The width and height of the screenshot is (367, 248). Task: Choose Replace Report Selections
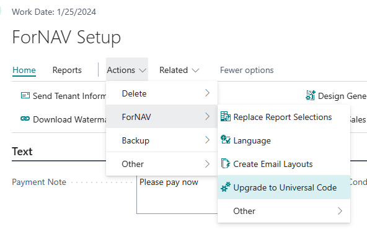tap(284, 117)
